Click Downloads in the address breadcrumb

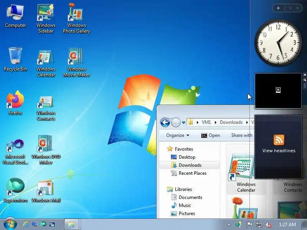tap(231, 122)
